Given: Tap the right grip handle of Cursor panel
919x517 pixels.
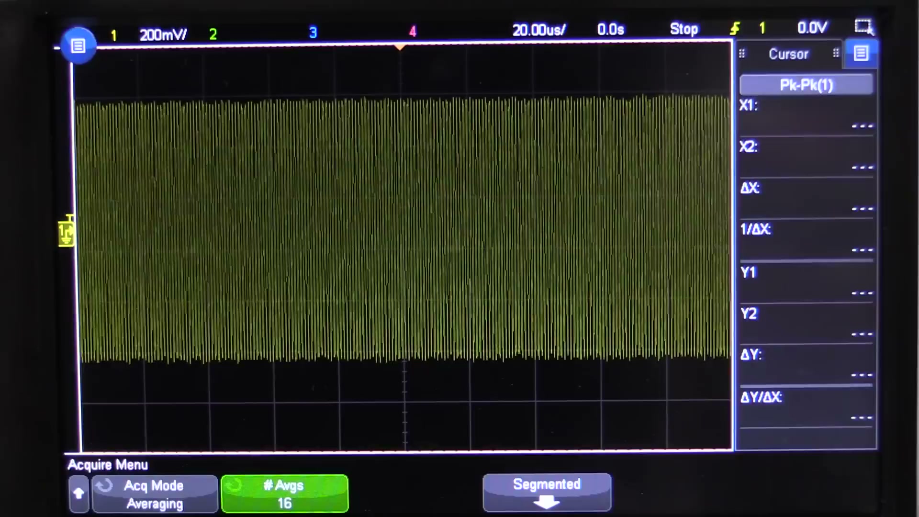Looking at the screenshot, I should coord(836,53).
